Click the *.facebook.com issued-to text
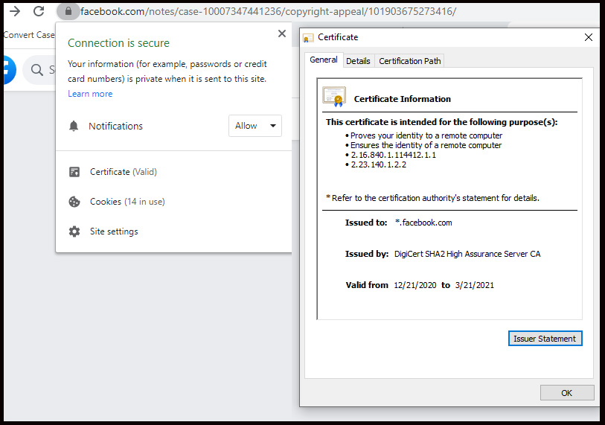The height and width of the screenshot is (425, 605). tap(423, 223)
